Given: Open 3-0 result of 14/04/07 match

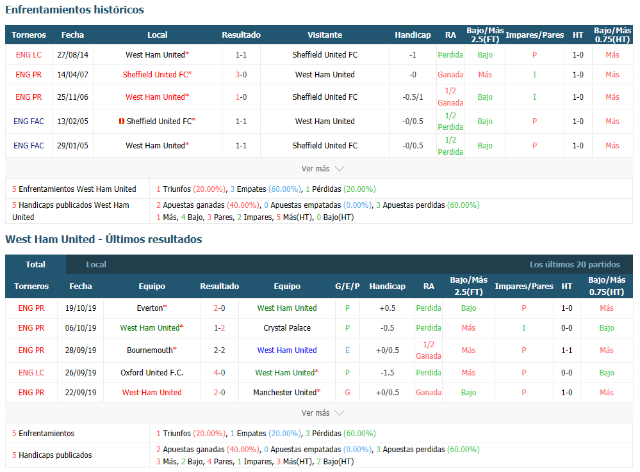Looking at the screenshot, I should coord(242,75).
